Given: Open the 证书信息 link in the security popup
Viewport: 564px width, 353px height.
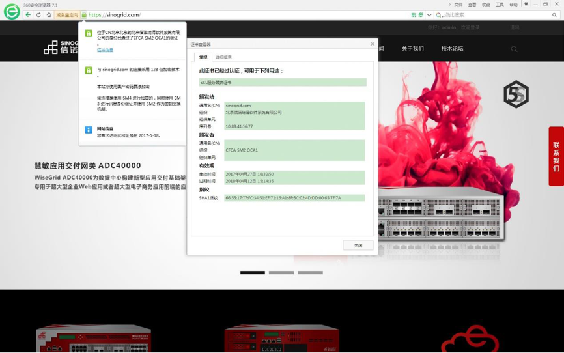Looking at the screenshot, I should 105,50.
